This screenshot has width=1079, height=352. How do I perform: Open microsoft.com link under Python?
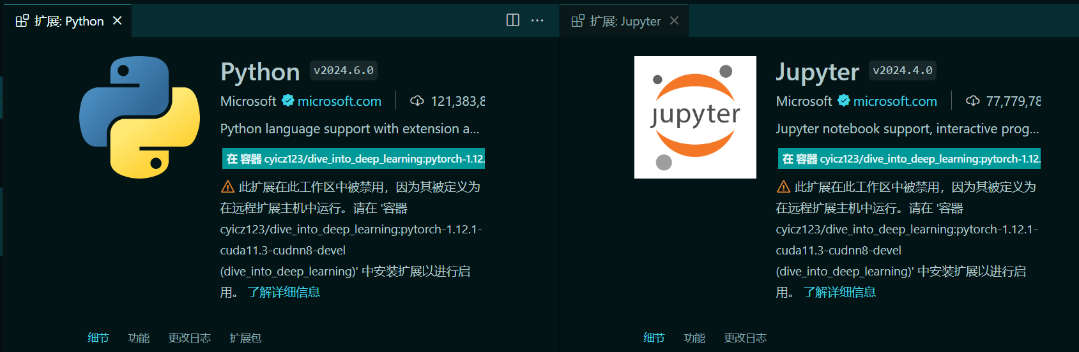[x=339, y=101]
